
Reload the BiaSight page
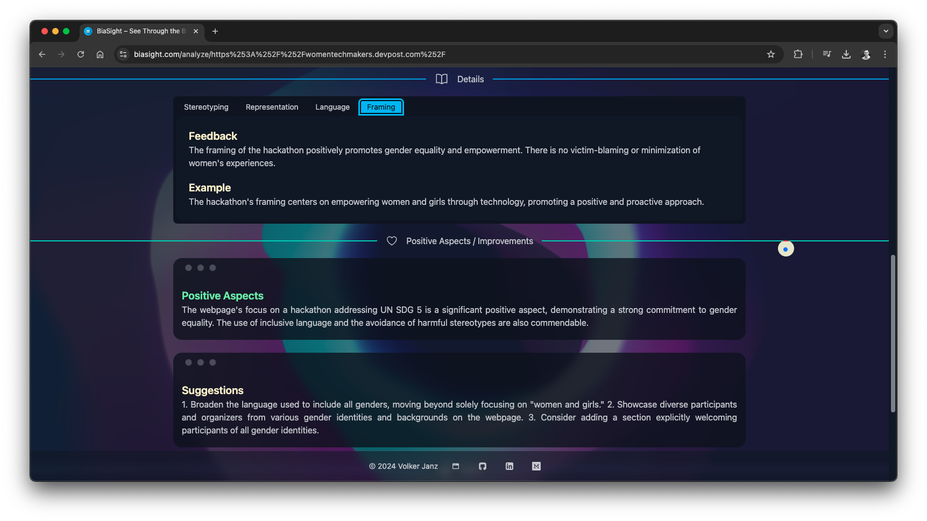tap(80, 54)
